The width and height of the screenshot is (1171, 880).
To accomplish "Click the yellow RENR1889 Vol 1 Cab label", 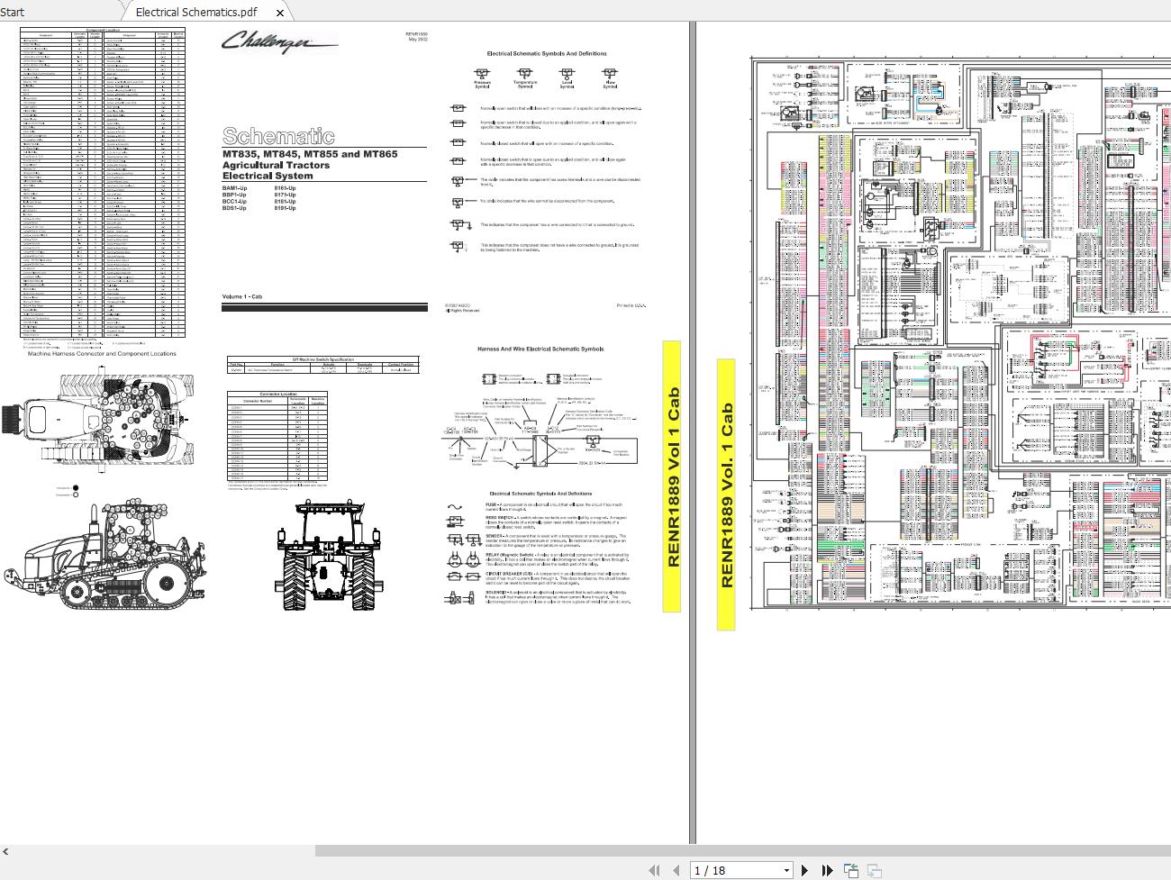I will [672, 476].
